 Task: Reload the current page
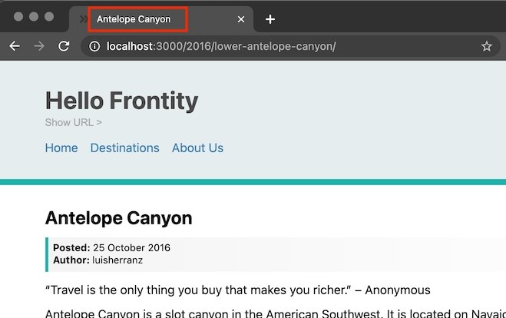coord(64,47)
